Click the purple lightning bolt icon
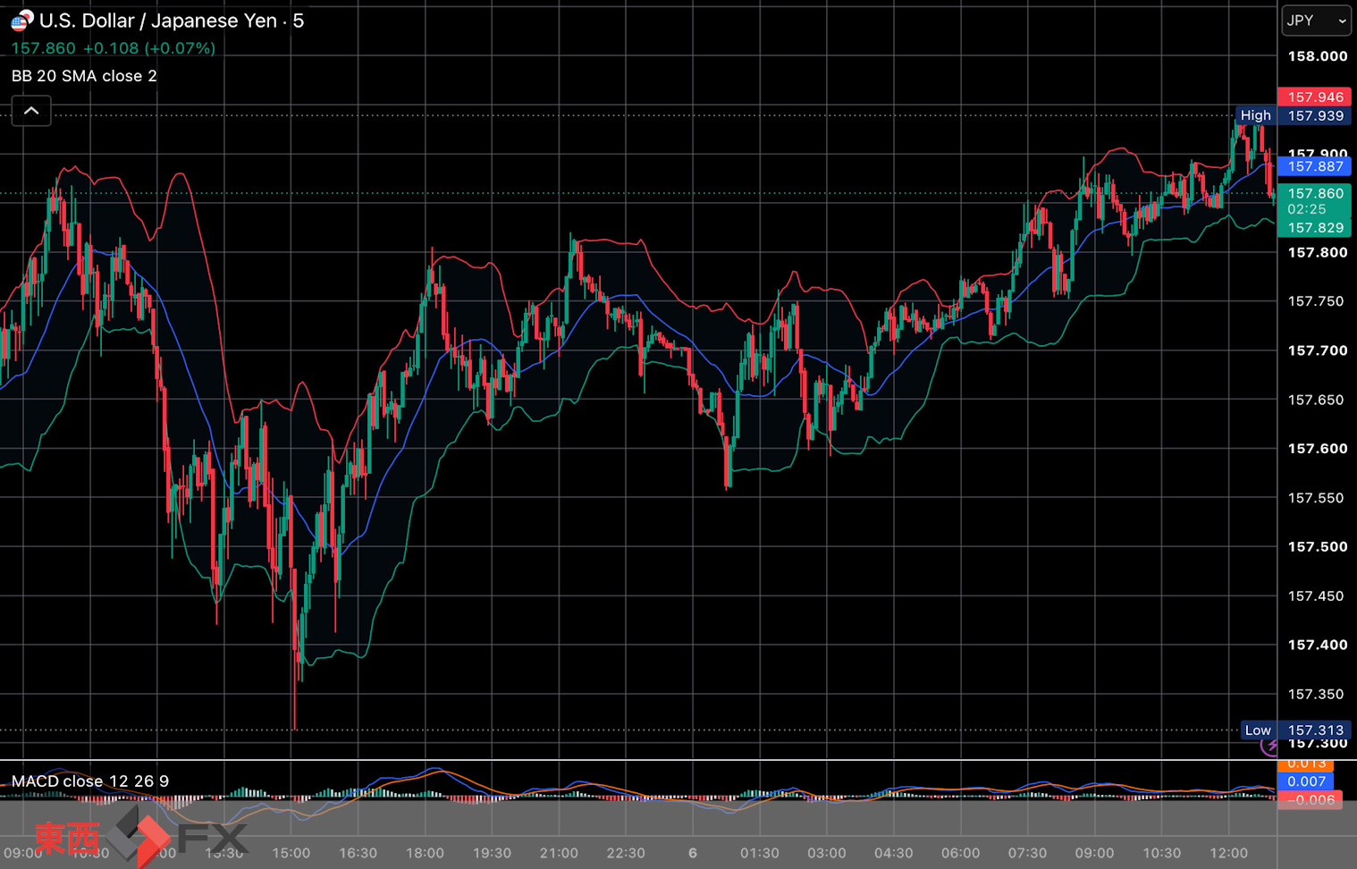Image resolution: width=1357 pixels, height=869 pixels. pos(1269,746)
